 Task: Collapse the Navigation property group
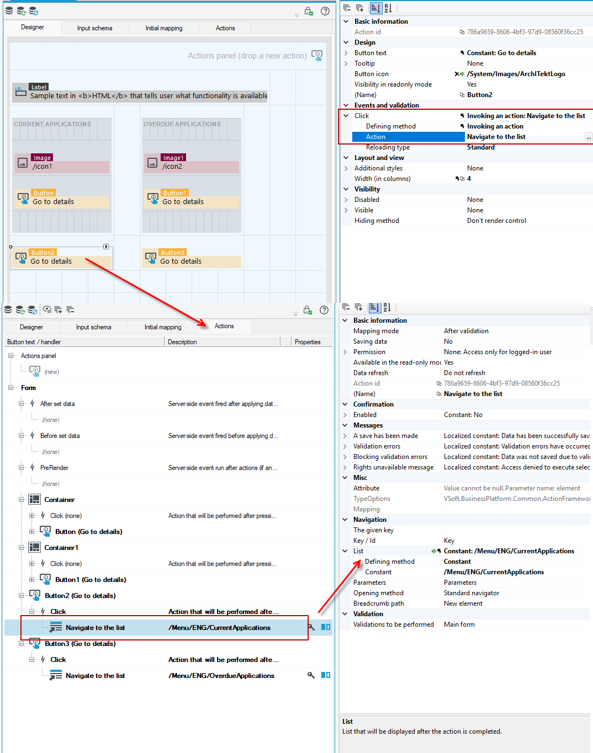345,520
